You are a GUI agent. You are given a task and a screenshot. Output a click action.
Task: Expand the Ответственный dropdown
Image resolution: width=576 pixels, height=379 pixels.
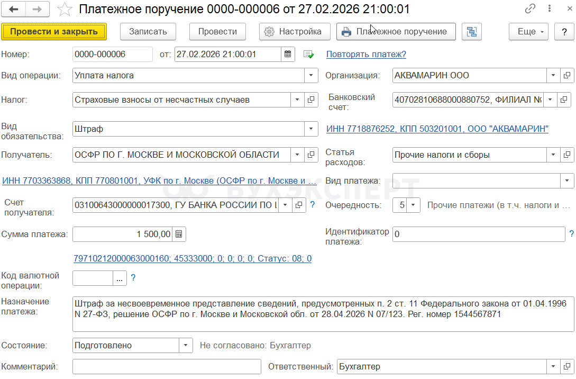553,366
